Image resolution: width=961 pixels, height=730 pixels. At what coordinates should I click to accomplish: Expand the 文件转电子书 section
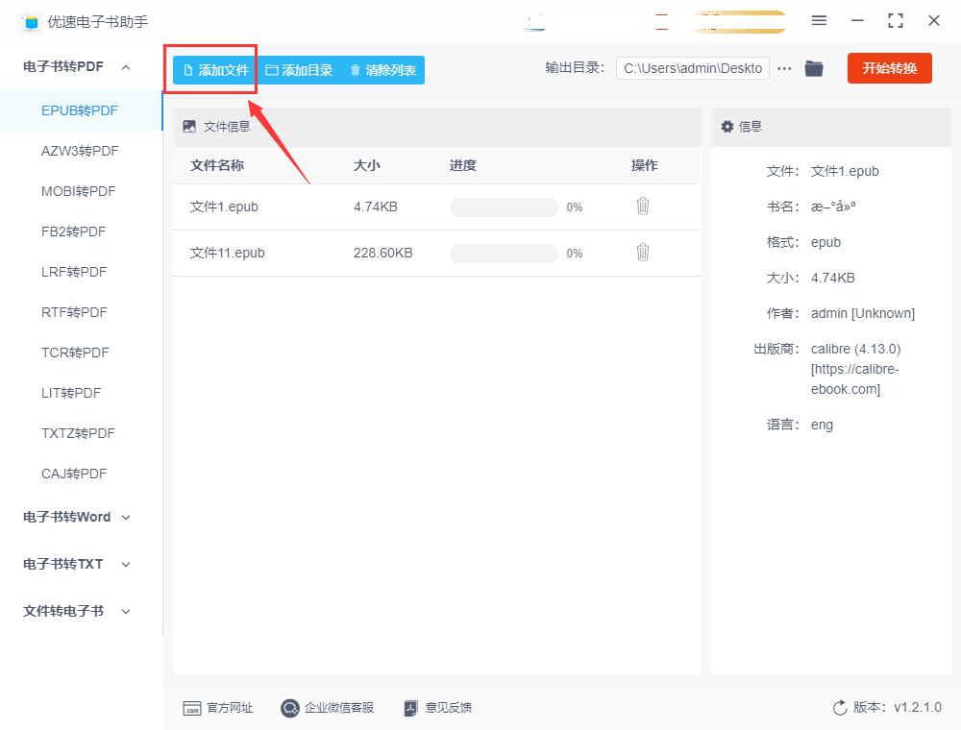point(126,611)
